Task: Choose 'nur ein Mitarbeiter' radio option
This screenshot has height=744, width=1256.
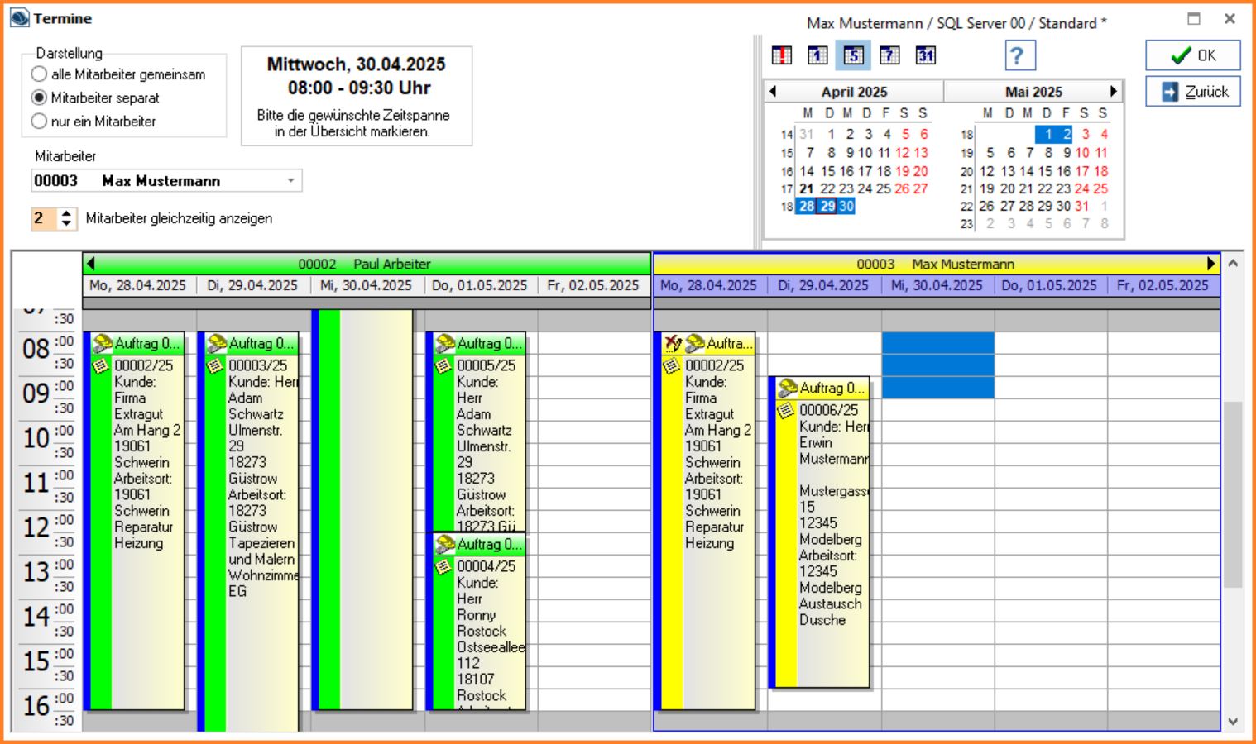Action: pos(39,122)
